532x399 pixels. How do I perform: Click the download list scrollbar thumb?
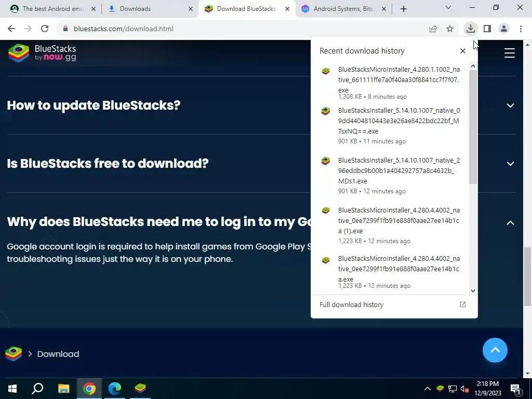[473, 128]
